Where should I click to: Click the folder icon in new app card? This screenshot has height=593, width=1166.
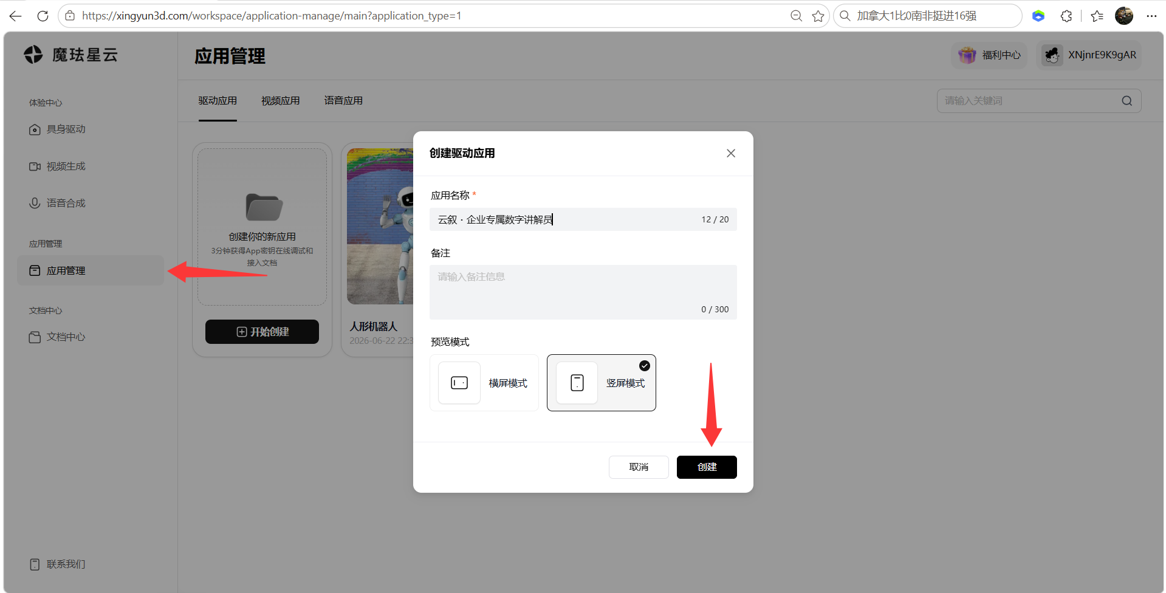(x=264, y=207)
